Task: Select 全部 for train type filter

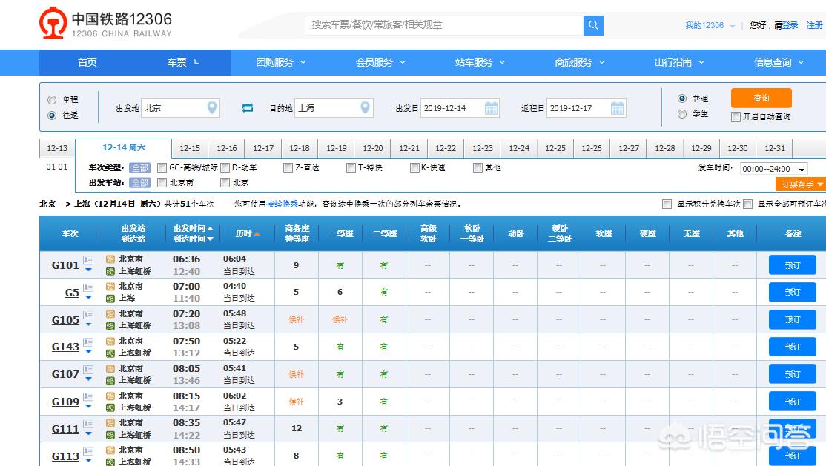Action: 139,168
